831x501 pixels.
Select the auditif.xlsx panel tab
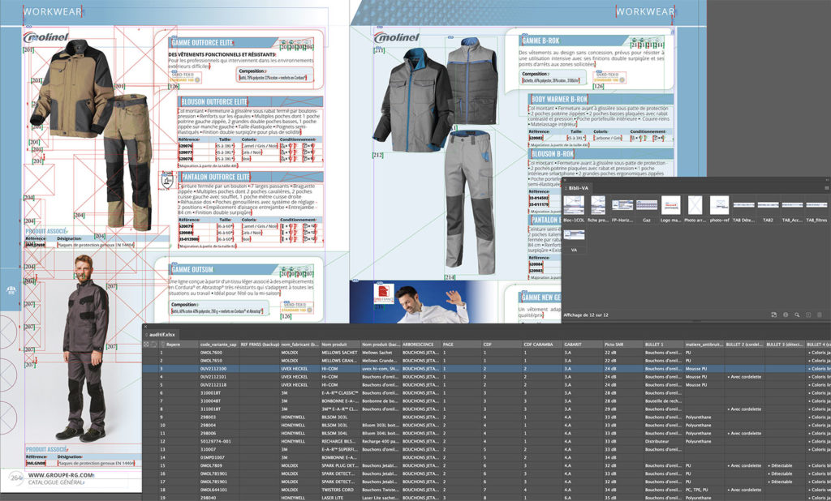coord(161,335)
